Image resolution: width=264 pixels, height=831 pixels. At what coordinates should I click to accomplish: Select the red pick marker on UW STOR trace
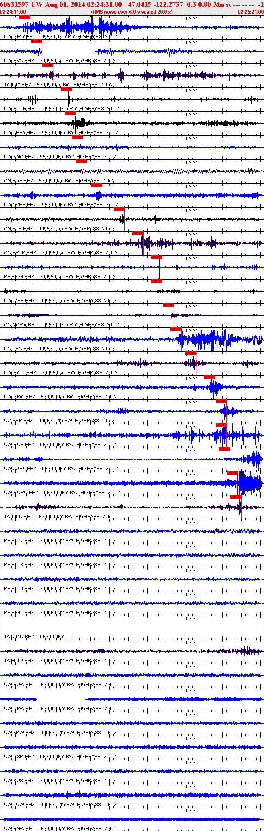click(66, 89)
